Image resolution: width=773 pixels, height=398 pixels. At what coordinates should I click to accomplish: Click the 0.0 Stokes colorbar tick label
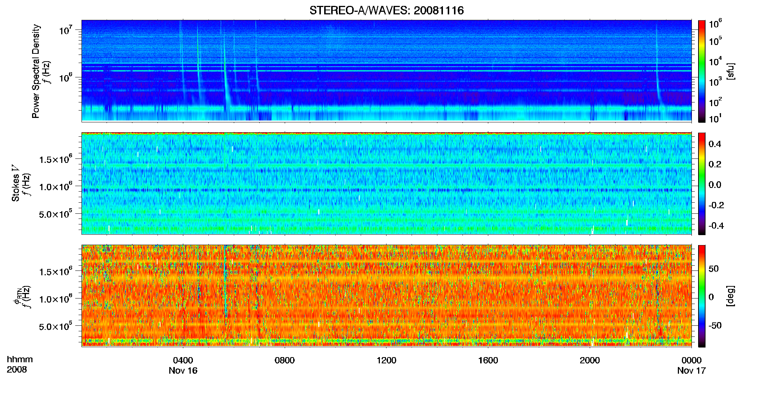715,185
